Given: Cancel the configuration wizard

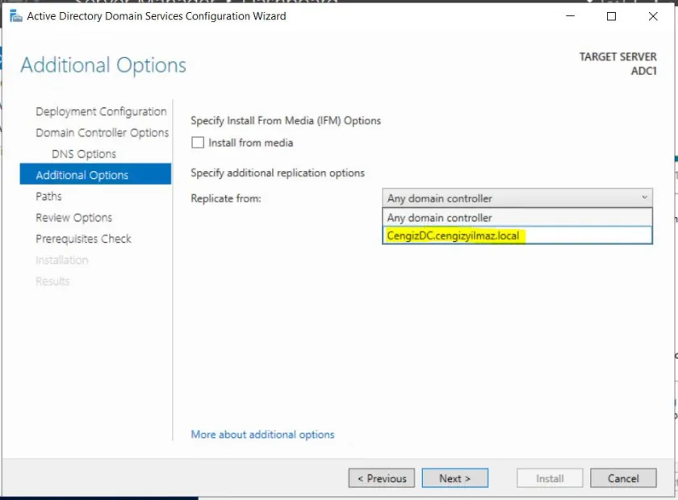Looking at the screenshot, I should [623, 478].
